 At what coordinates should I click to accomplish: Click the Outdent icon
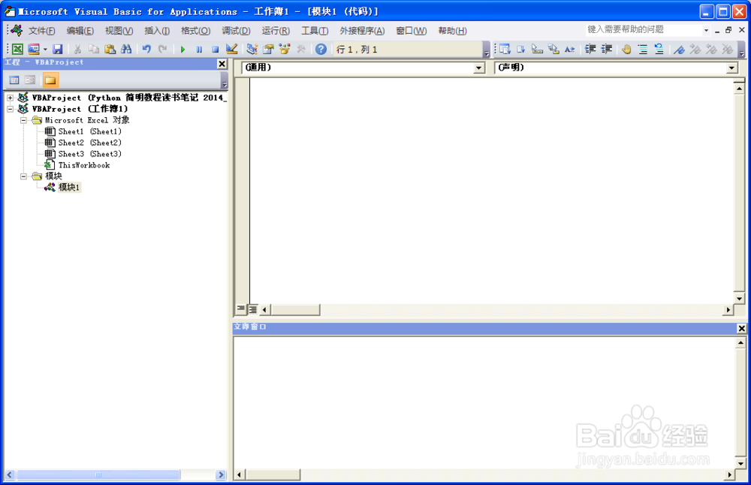pos(606,49)
